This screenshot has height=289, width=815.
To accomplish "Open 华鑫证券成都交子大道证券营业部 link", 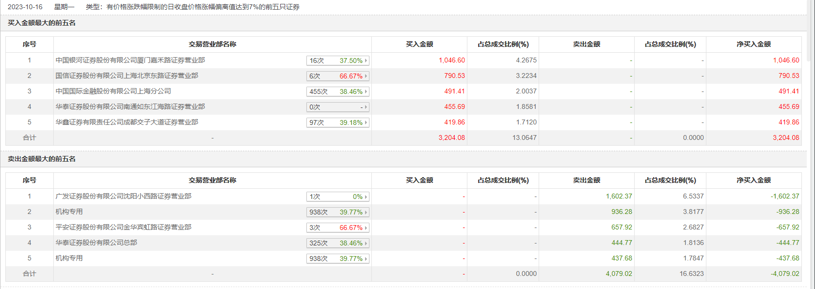I will 127,122.
